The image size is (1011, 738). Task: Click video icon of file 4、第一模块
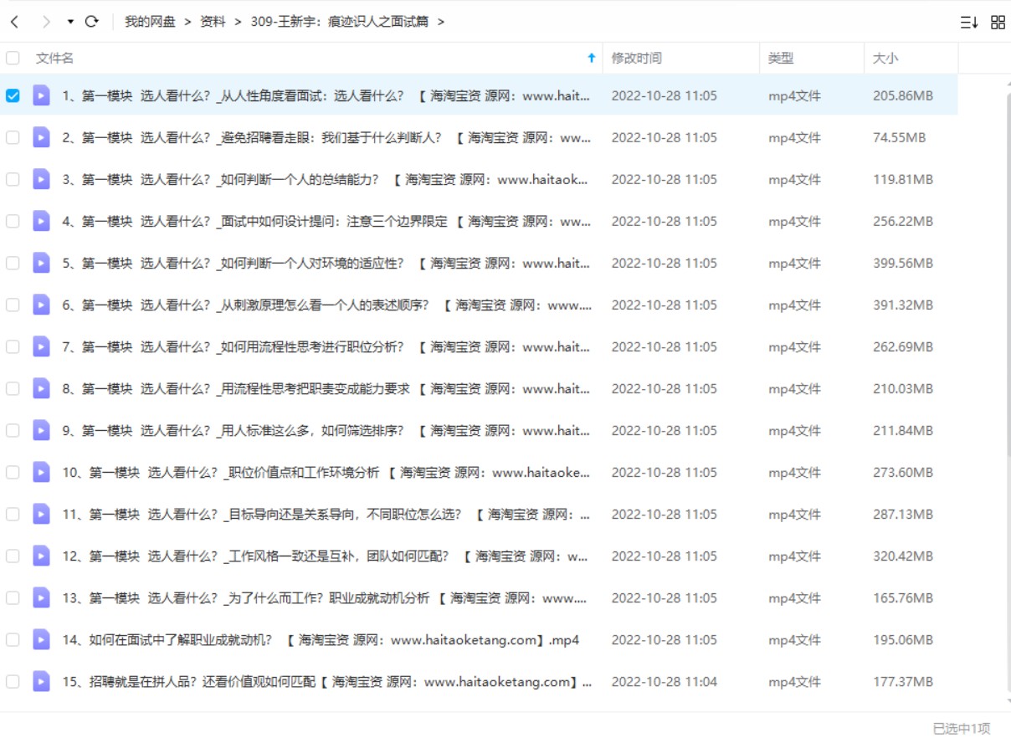coord(41,221)
